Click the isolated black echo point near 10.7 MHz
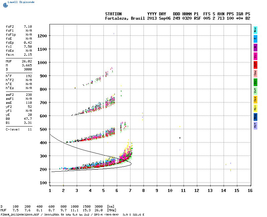The image size is (267, 217). coord(180,138)
